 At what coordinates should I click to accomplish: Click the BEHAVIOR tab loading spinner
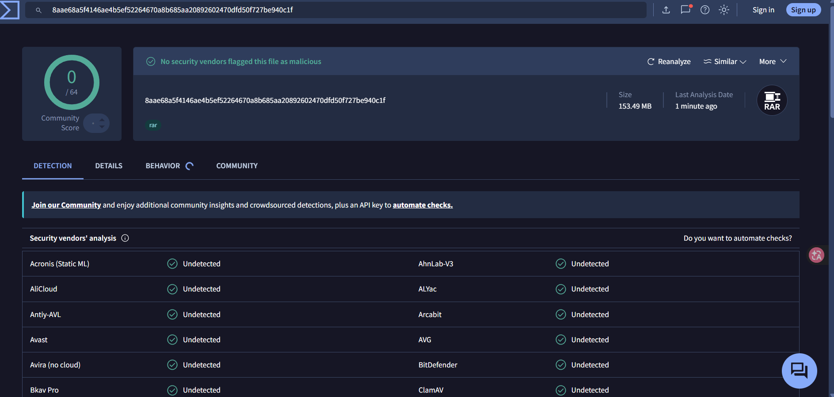click(190, 166)
